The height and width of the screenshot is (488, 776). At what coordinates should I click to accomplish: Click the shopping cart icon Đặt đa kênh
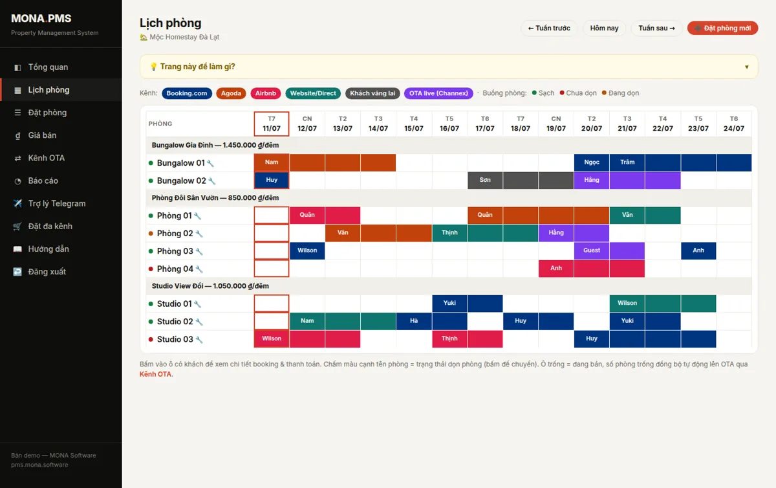[17, 226]
